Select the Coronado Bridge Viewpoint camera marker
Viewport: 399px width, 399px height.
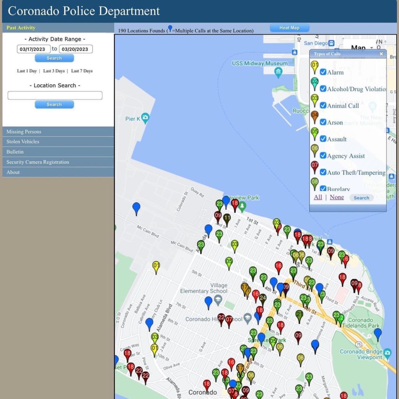(x=387, y=353)
